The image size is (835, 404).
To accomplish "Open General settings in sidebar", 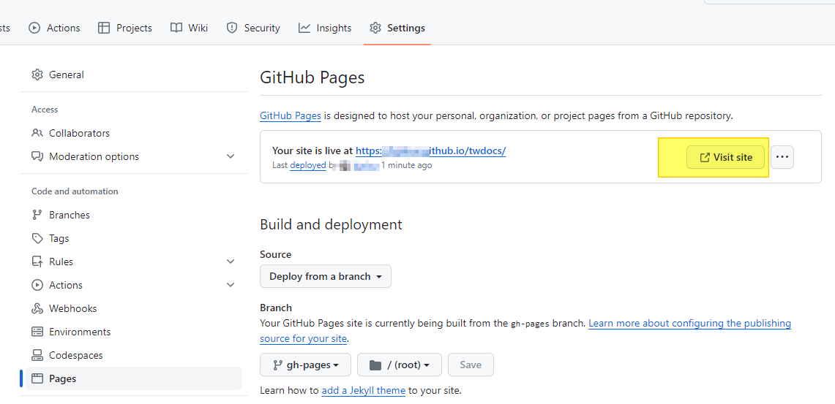I will 134,75.
